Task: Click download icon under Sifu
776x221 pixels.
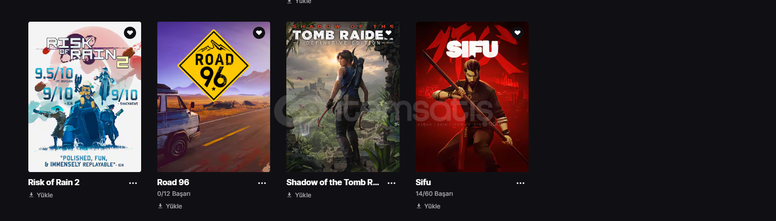Action: coord(419,206)
